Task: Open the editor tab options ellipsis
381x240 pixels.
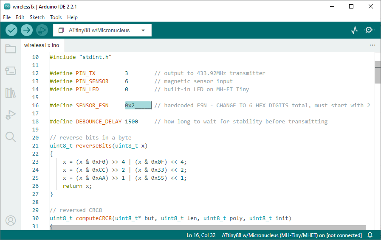Action: coord(372,45)
